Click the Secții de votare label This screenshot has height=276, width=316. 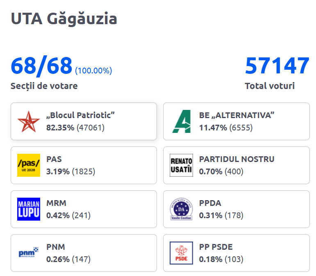(44, 86)
